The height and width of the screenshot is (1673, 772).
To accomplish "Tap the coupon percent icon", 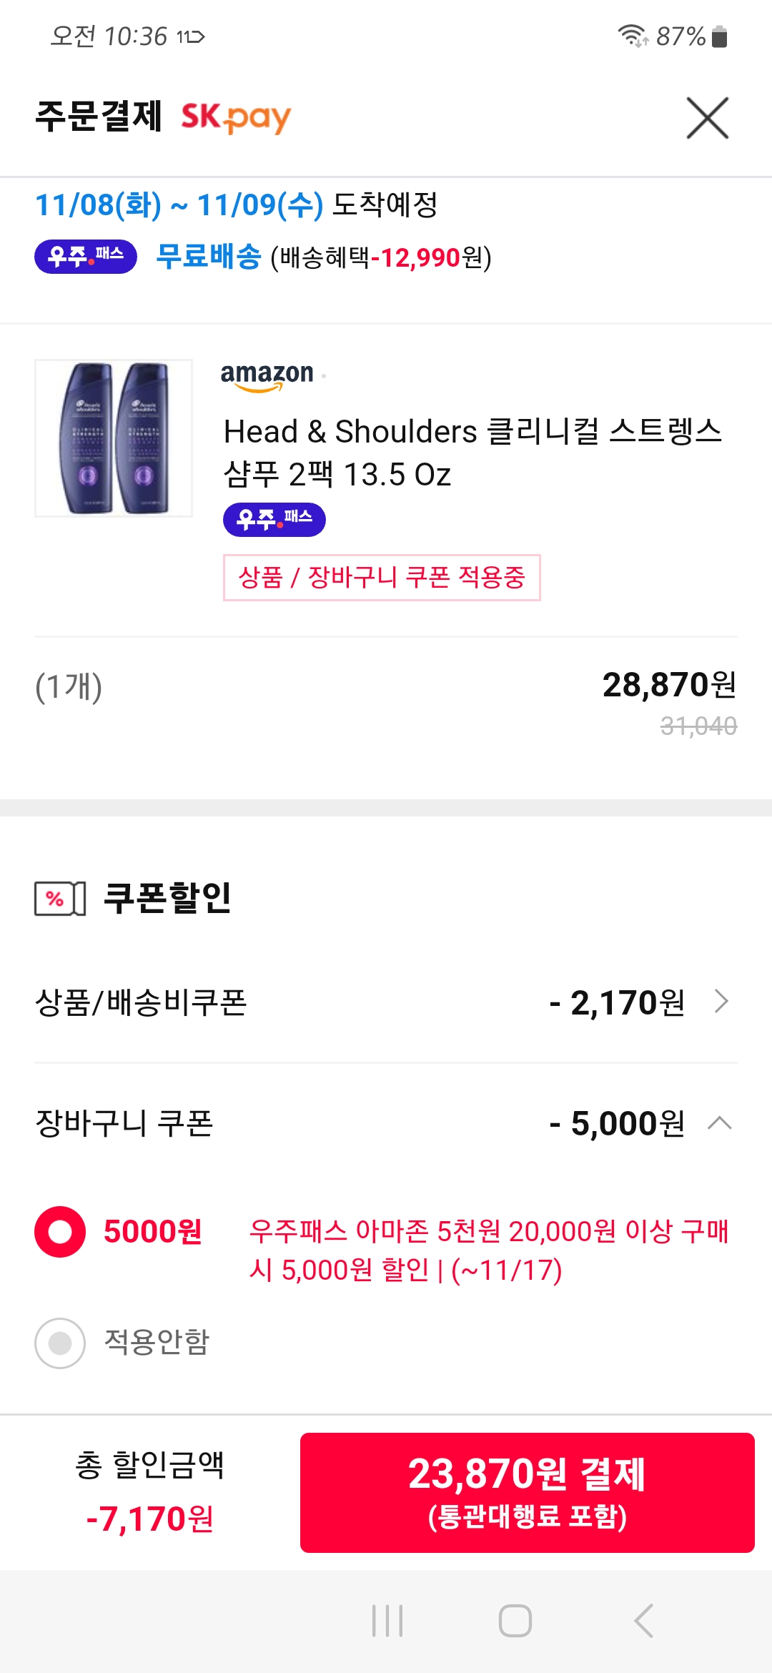I will pyautogui.click(x=60, y=899).
